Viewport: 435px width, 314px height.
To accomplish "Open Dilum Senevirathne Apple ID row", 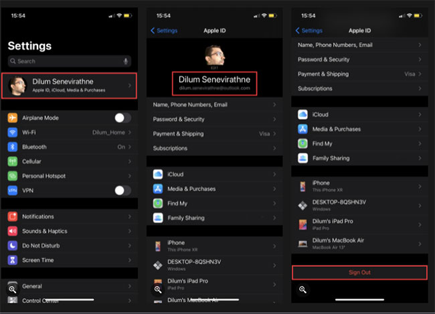I will pyautogui.click(x=70, y=86).
